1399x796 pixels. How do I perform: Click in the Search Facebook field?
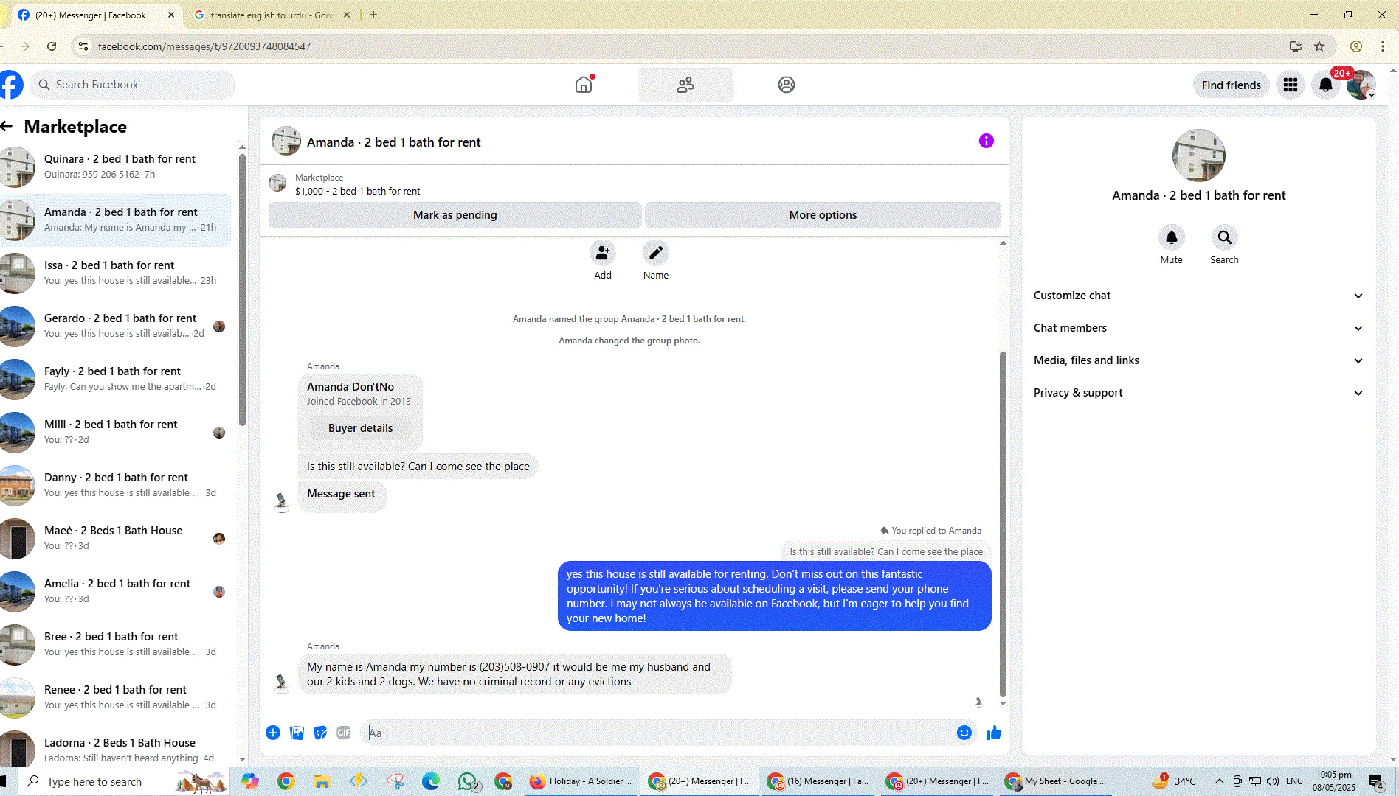coord(133,85)
